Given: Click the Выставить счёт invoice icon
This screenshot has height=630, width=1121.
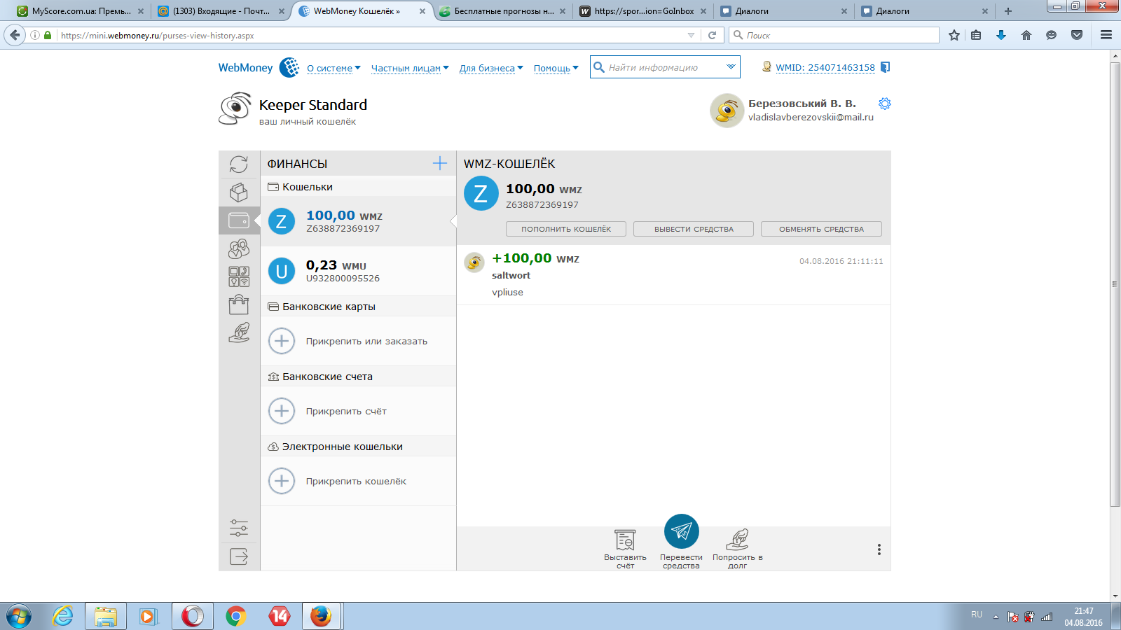Looking at the screenshot, I should pyautogui.click(x=625, y=540).
